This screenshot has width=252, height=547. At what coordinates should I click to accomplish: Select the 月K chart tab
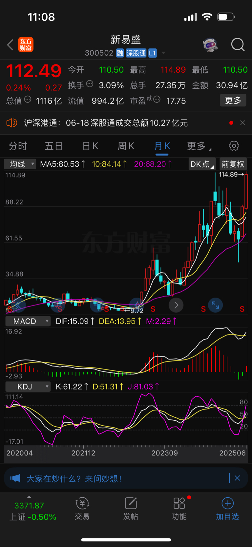pyautogui.click(x=162, y=146)
